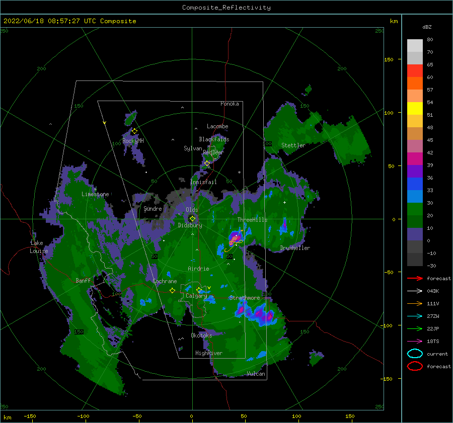
Task: Click the Sundre label
Action: point(153,208)
